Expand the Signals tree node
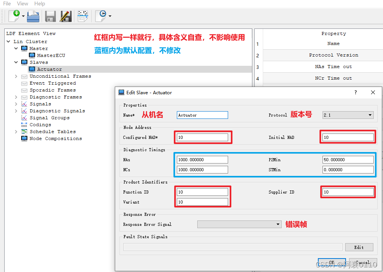This screenshot has width=383, height=272. (16, 104)
